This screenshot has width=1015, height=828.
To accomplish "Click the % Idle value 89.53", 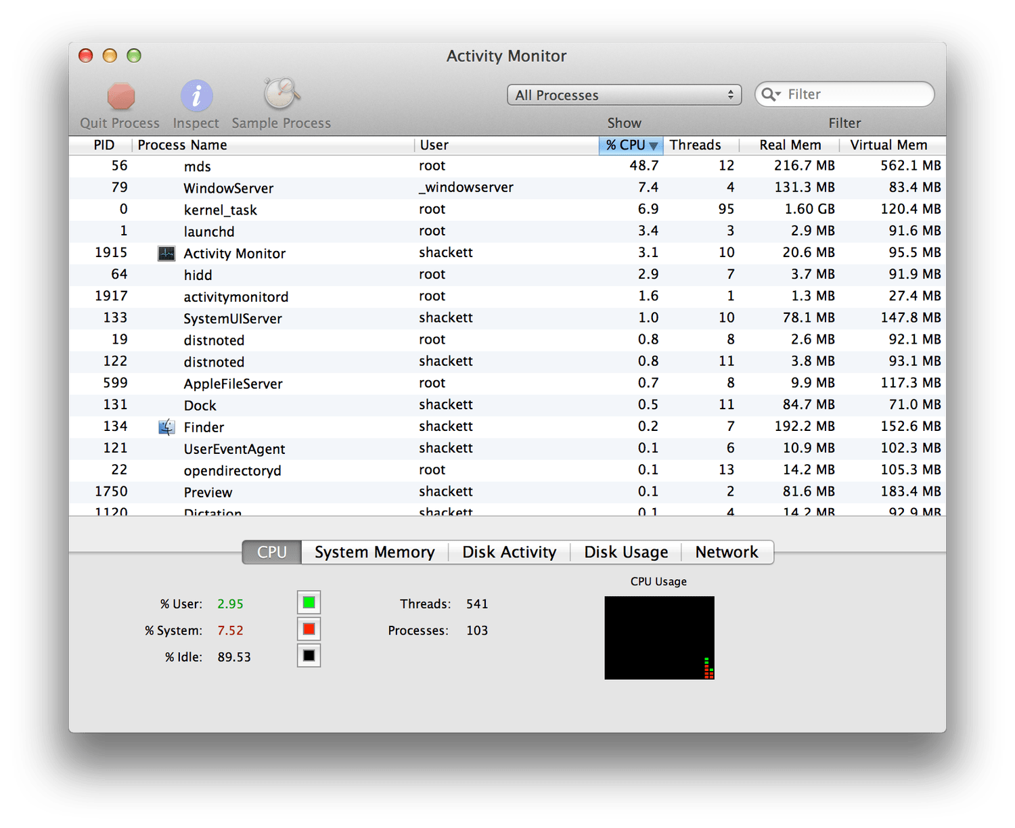I will pyautogui.click(x=234, y=657).
